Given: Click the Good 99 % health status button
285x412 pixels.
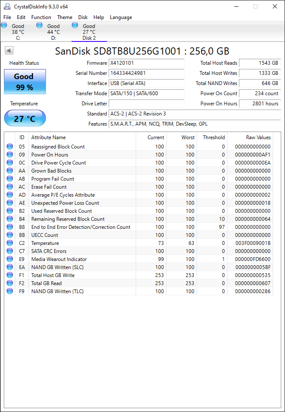Looking at the screenshot, I should 25,82.
